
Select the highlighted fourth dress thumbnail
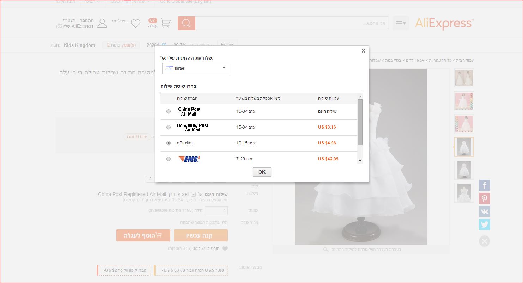[x=464, y=147]
